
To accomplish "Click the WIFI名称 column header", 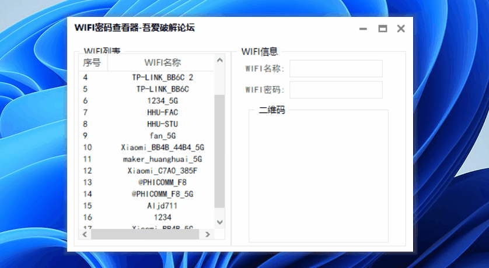I will [161, 62].
